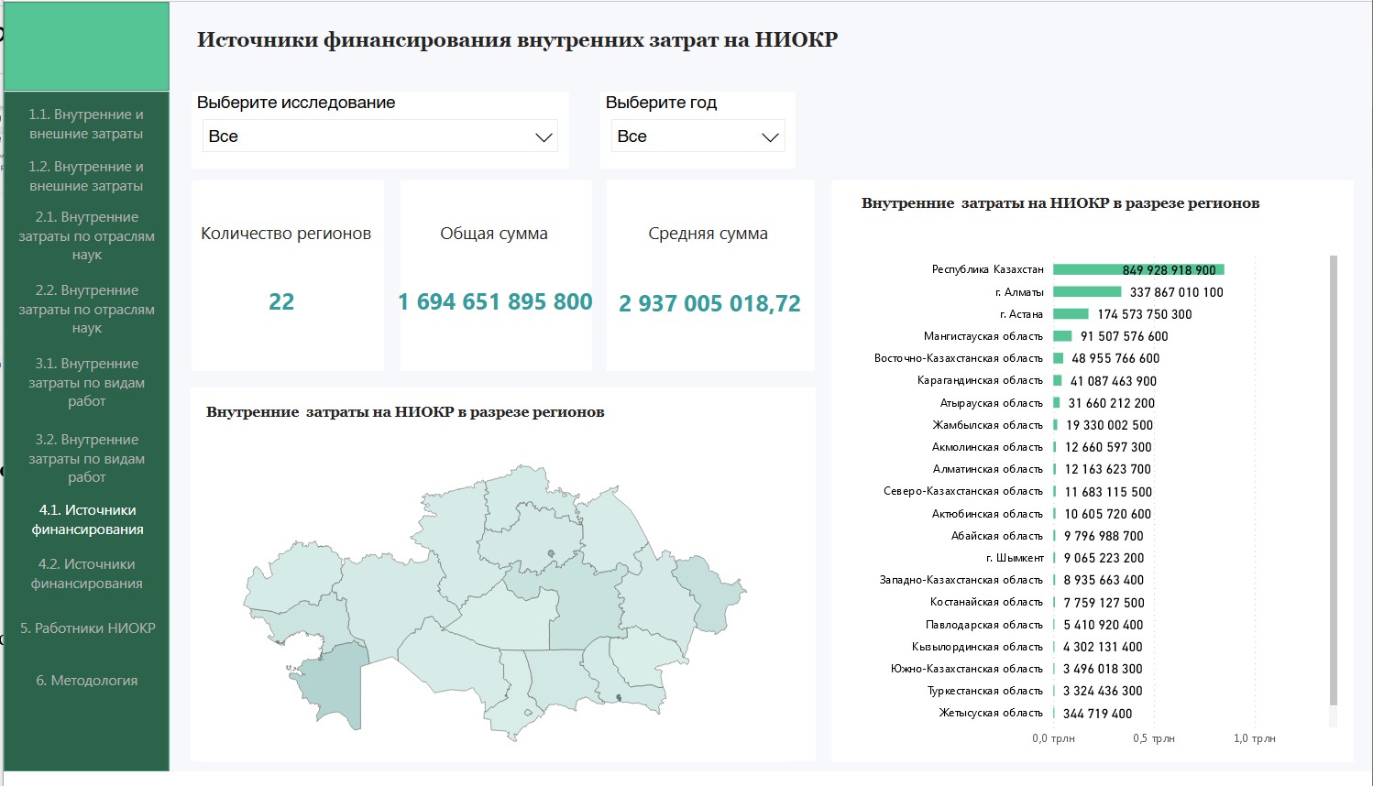Switch to 2.1 затраты по отраслям наук

(86, 235)
